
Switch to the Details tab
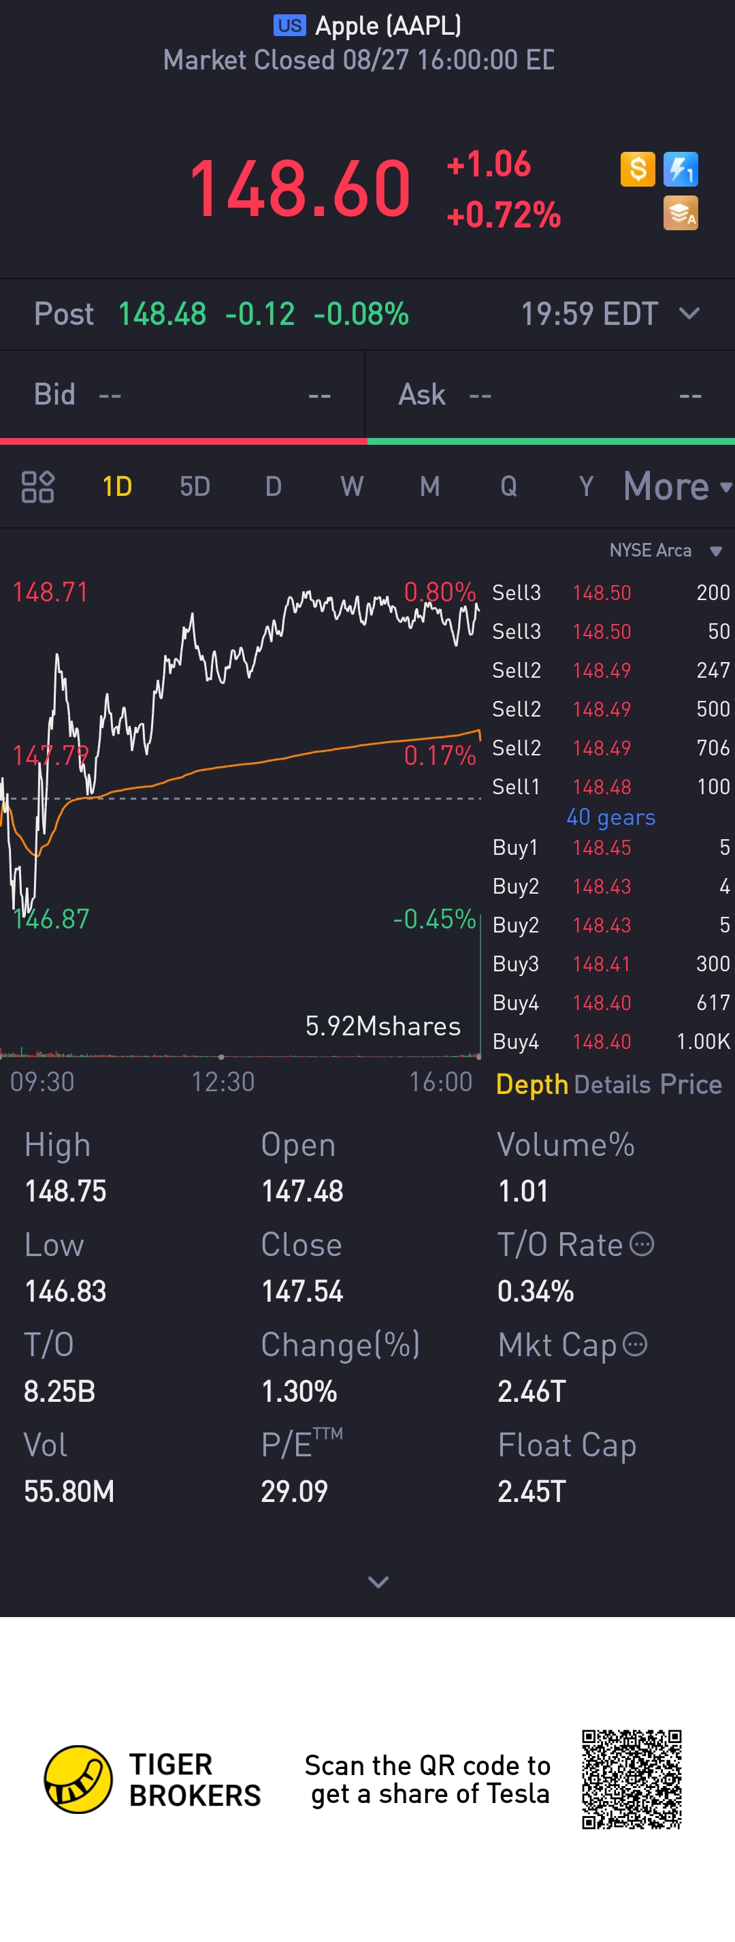tap(612, 1084)
